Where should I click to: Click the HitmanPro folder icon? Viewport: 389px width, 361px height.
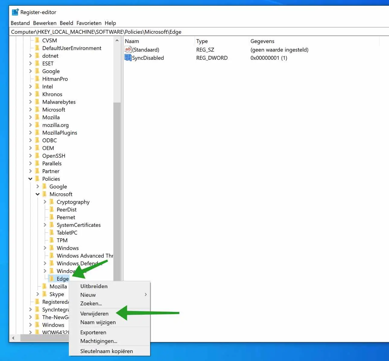click(37, 79)
